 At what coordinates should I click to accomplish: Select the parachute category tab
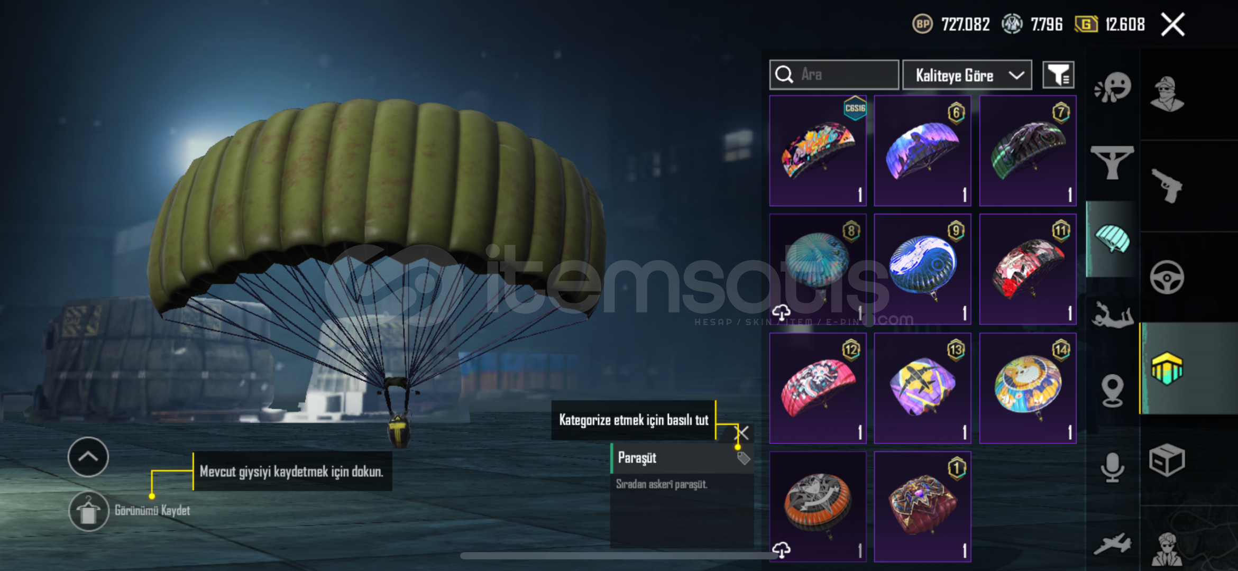[1112, 239]
